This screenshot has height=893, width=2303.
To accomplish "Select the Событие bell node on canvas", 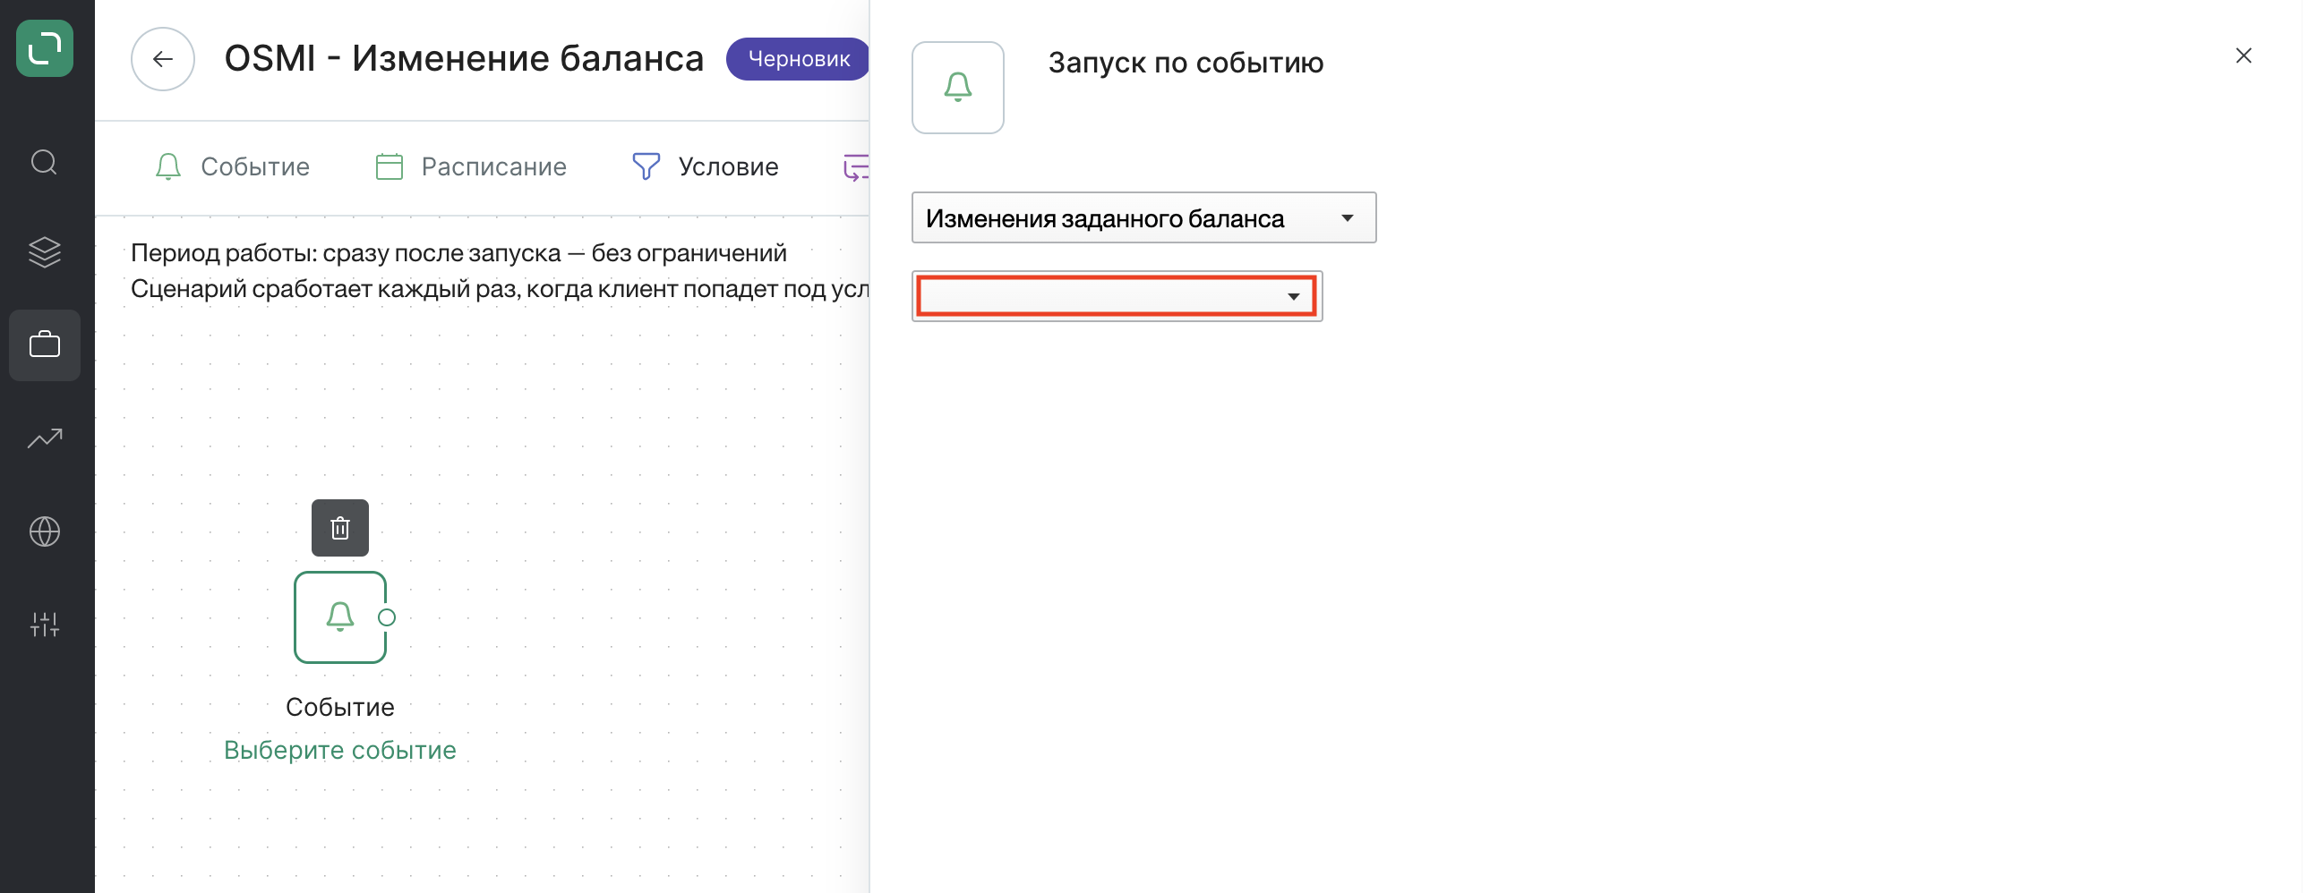I will 340,617.
